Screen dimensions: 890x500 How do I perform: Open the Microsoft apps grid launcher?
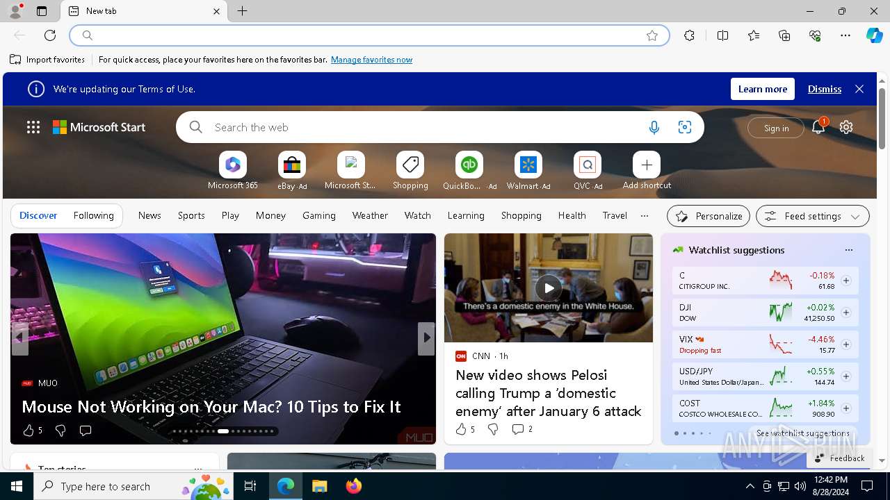(33, 127)
